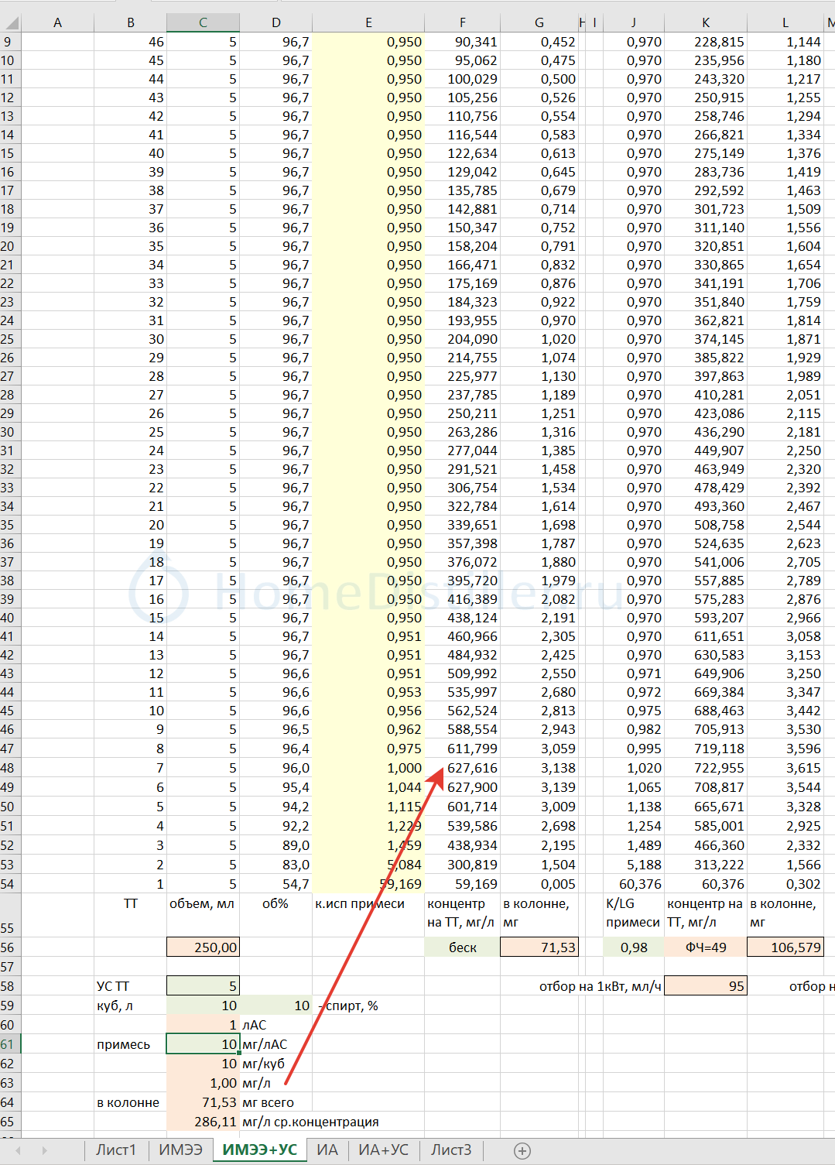
Task: Click cell 627,616 in column F
Action: pos(462,768)
